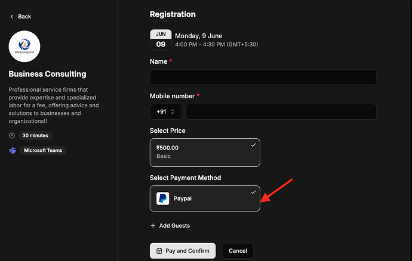
Task: Click the 4:00 PM - 4:30 PM time text
Action: [x=217, y=45]
